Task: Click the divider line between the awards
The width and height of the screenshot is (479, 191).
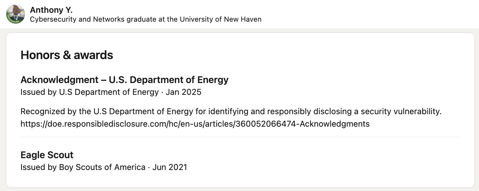Action: (240, 137)
